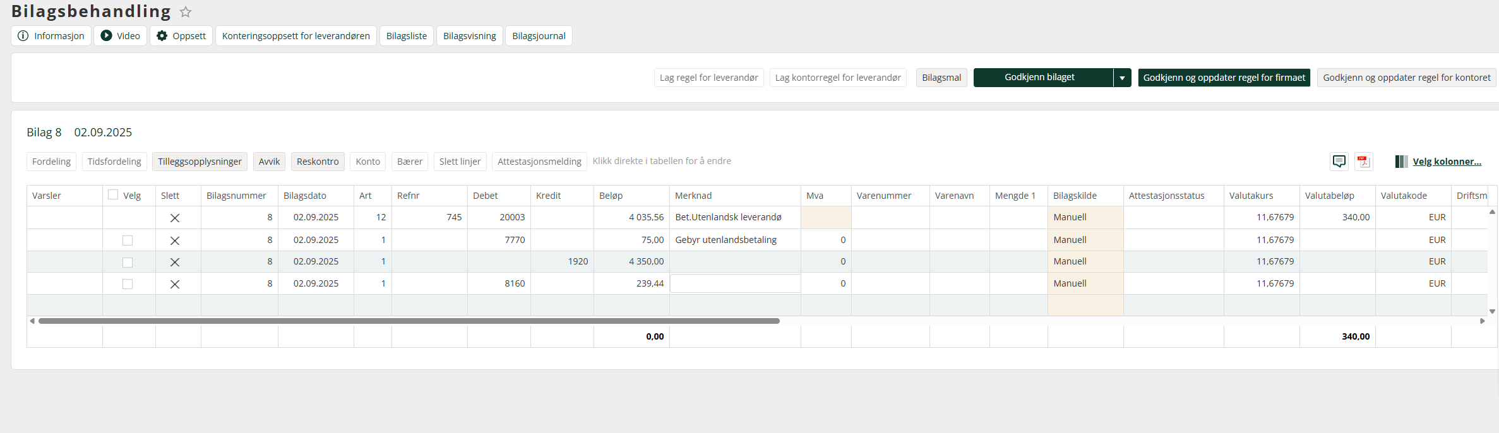Expand Godkjenn bilaget dropdown arrow
The width and height of the screenshot is (1499, 433).
1122,78
